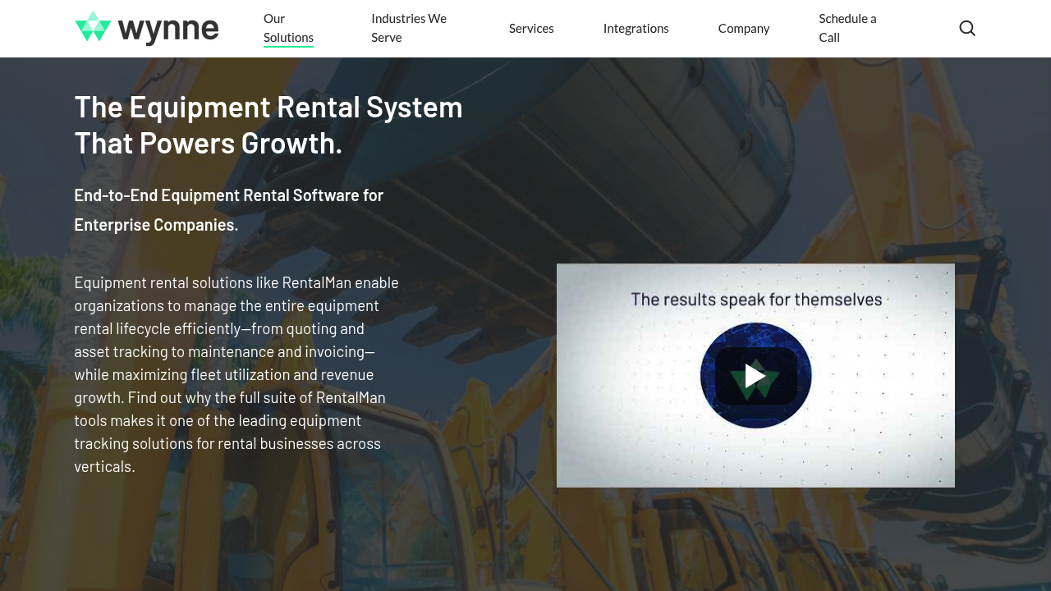
Task: Click the hero heading about Equipment Rental System
Action: [x=268, y=123]
